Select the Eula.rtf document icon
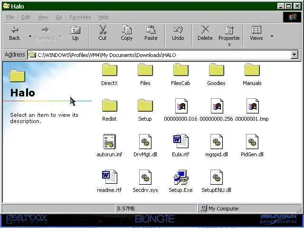The image size is (304, 228). click(x=180, y=142)
